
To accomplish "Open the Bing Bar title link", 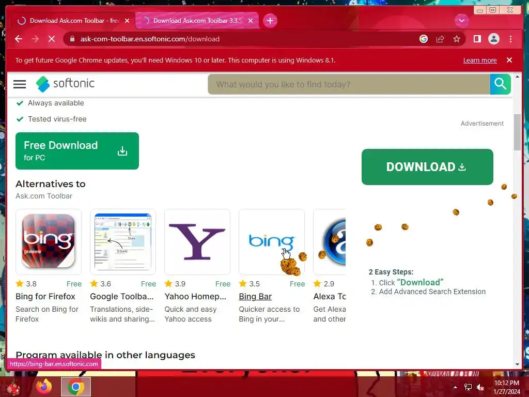I will 255,296.
